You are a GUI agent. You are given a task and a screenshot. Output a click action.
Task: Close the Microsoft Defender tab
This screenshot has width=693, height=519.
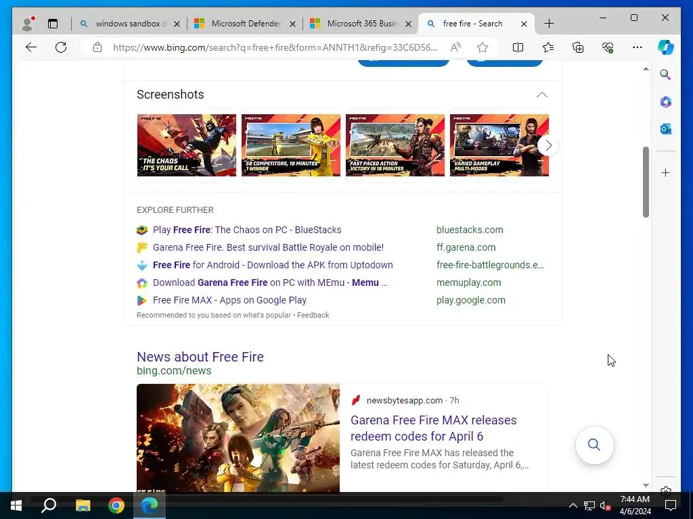(x=292, y=24)
